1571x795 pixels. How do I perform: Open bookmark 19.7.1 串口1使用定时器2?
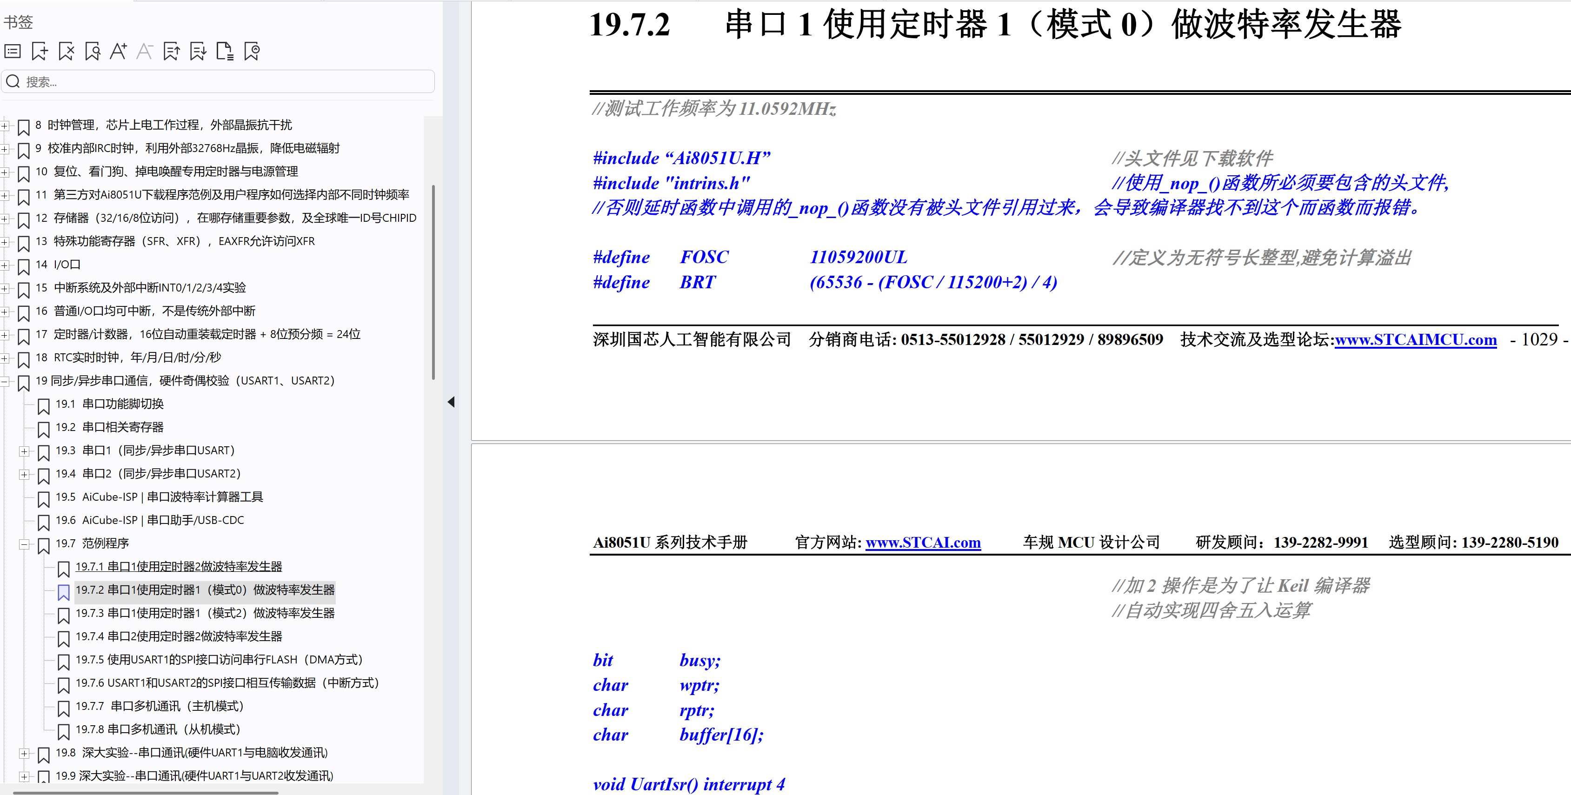[x=178, y=566]
